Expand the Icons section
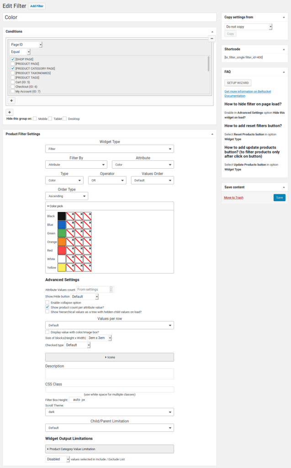 click(110, 357)
